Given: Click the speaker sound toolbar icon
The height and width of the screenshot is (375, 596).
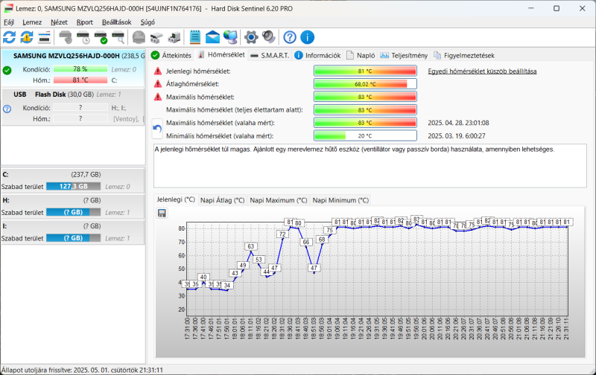Looking at the screenshot, I should [x=269, y=37].
